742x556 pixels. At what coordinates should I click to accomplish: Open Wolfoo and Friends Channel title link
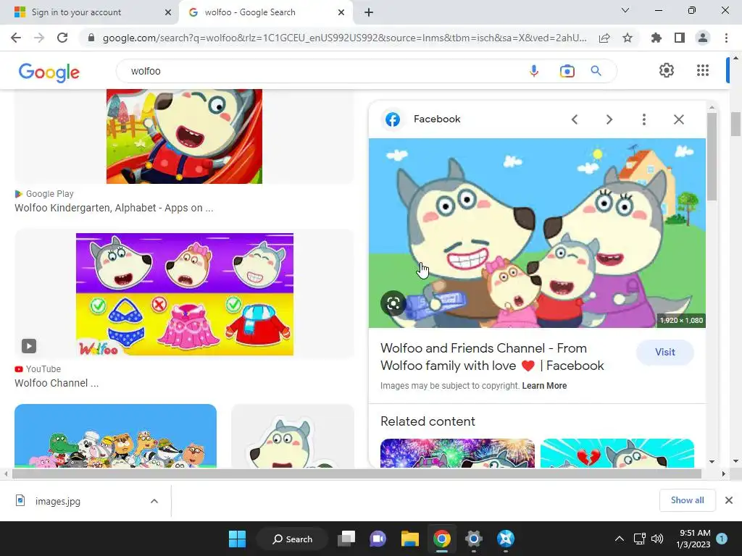492,357
